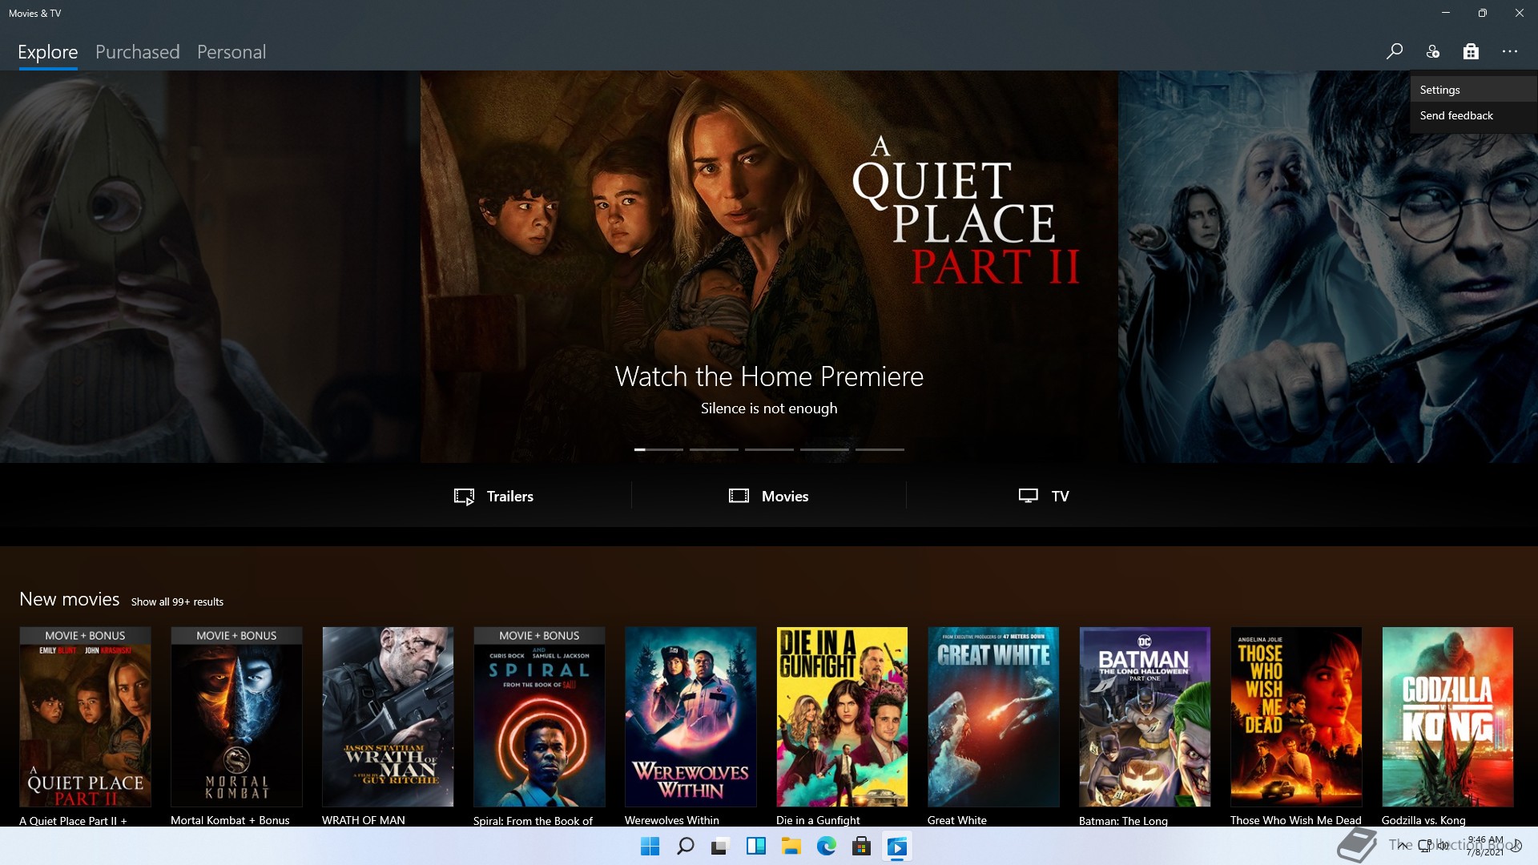Open Spiral movie poster
Screen dimensions: 1538x865
[539, 717]
